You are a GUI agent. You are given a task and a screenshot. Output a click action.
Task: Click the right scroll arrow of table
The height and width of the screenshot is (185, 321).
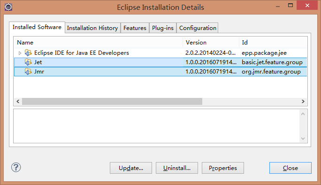(x=303, y=101)
